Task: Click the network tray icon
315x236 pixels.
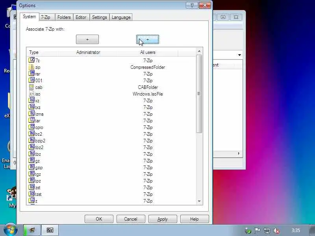Action: pos(267,230)
